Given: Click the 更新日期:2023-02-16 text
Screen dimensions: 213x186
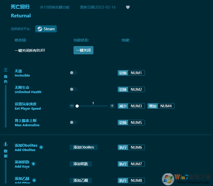Looking at the screenshot, I should [x=98, y=7].
